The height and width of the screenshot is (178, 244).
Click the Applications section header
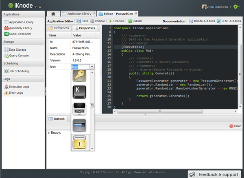pos(23,14)
